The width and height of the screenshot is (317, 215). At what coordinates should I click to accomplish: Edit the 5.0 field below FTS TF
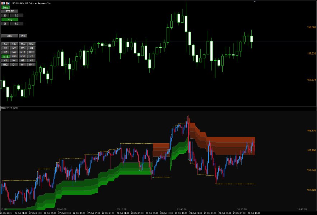(x=17, y=15)
